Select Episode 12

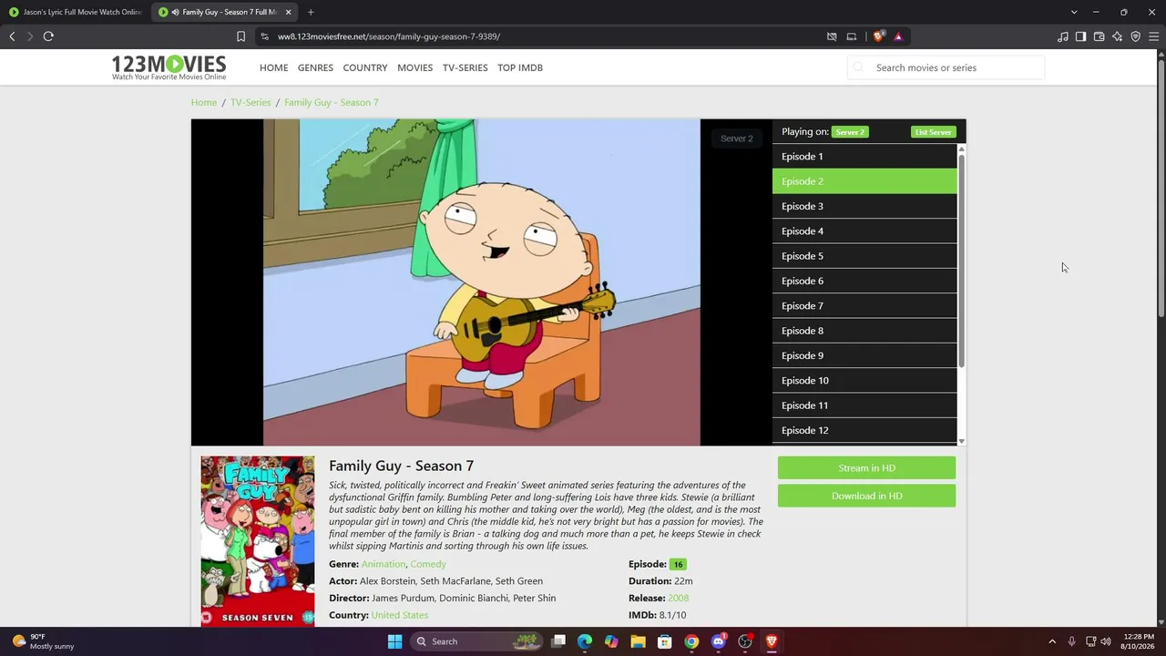pyautogui.click(x=864, y=430)
